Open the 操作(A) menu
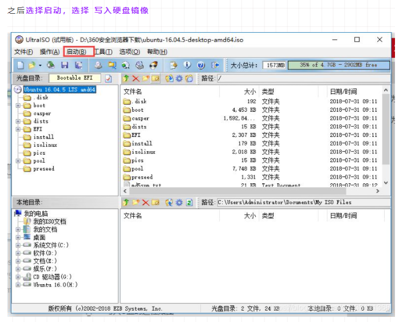Viewport: 399px width, 322px height. tap(50, 52)
